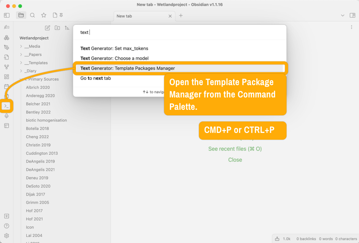Change the file sort order
The width and height of the screenshot is (359, 243).
coord(67,28)
